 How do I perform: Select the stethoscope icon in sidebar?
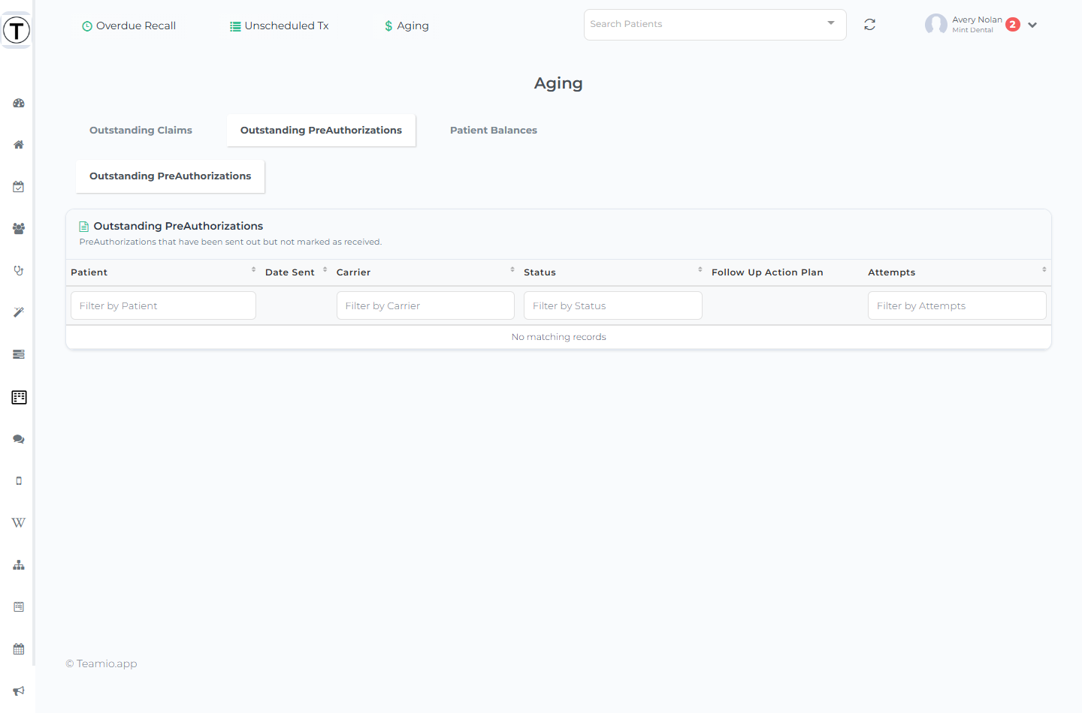click(19, 270)
